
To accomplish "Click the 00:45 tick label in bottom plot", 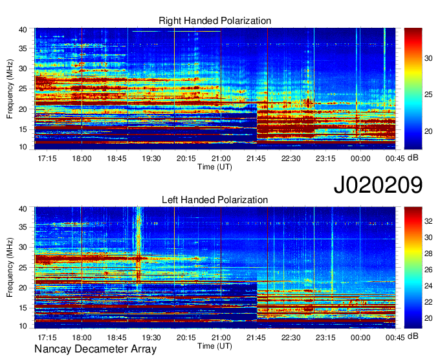I will tap(395, 338).
